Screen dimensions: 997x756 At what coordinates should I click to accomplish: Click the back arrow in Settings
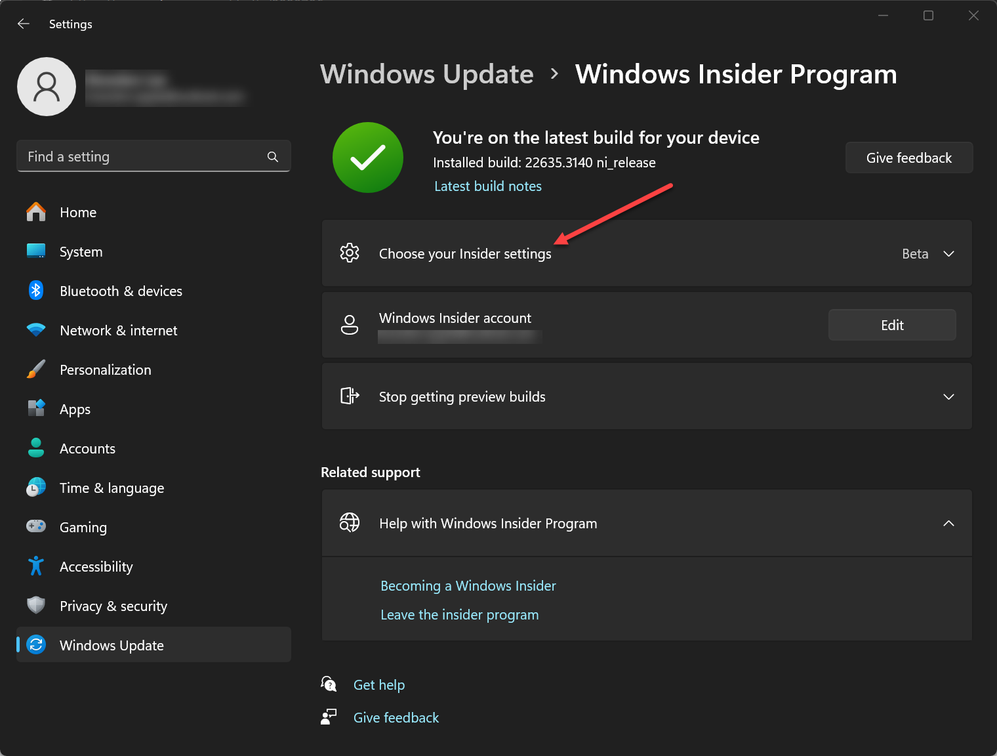(24, 24)
